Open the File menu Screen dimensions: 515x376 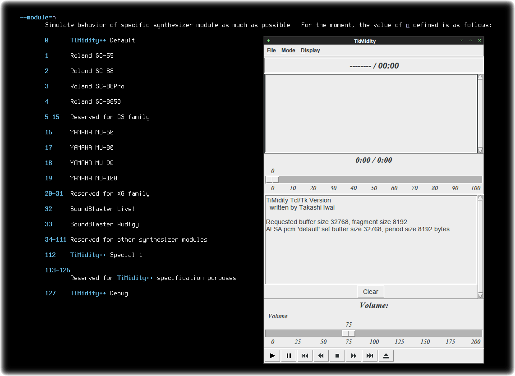pos(271,50)
